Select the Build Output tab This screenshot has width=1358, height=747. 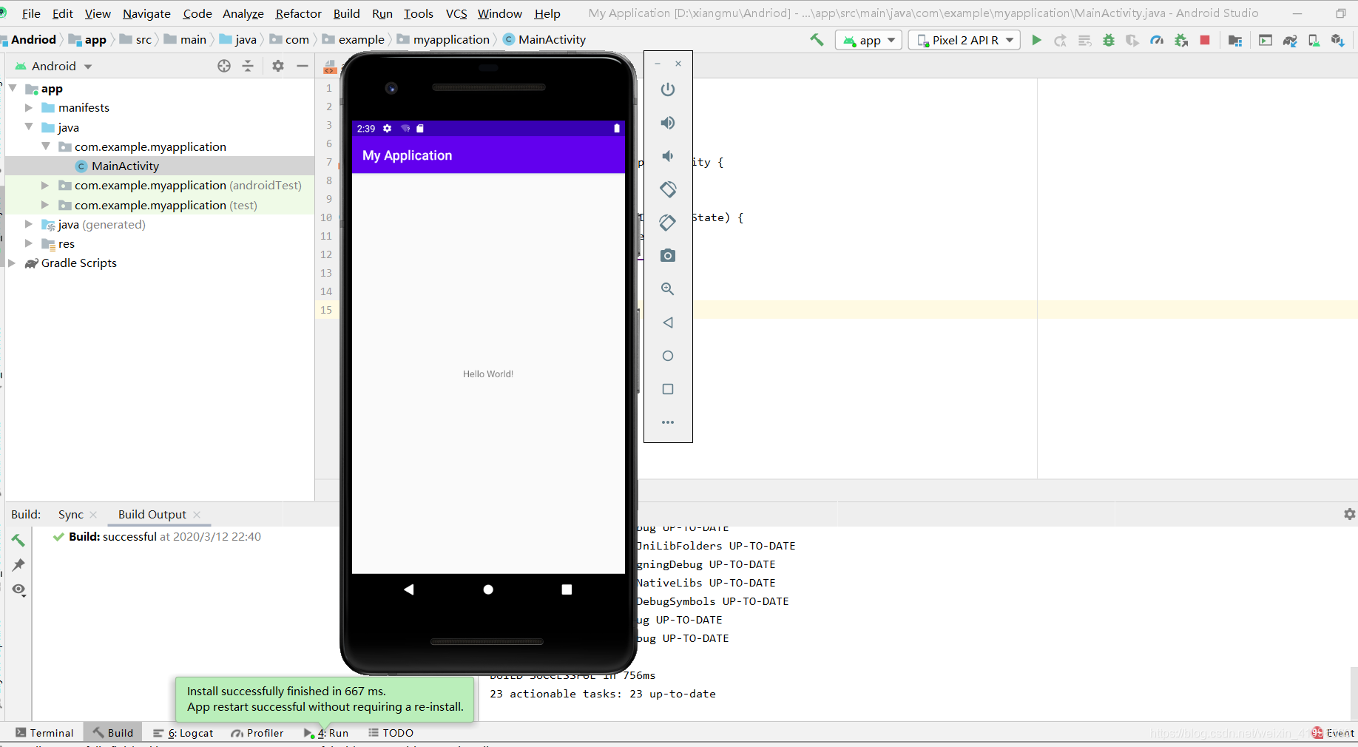pyautogui.click(x=152, y=514)
